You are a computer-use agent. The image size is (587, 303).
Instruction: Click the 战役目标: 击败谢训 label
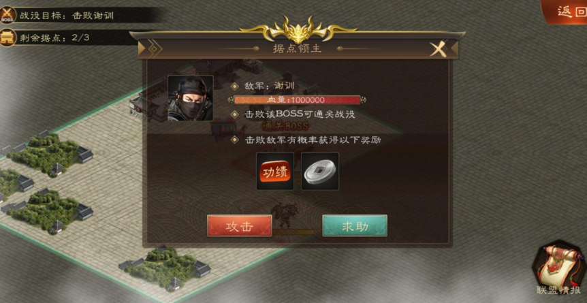point(67,16)
